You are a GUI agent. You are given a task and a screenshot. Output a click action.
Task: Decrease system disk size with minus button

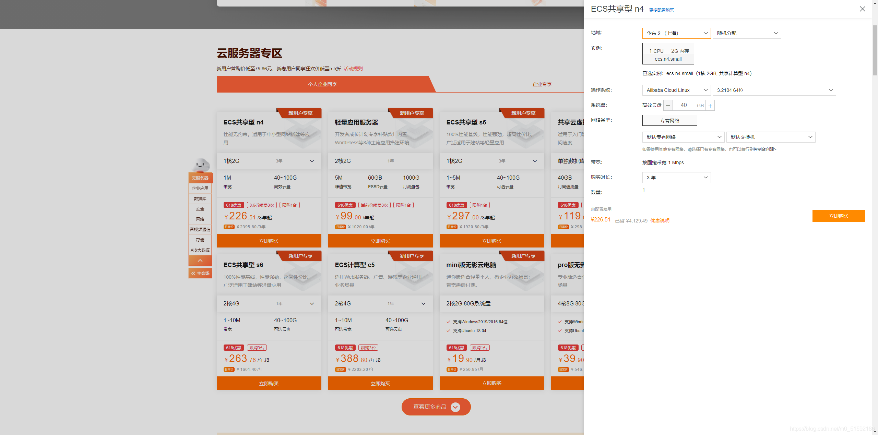pyautogui.click(x=668, y=106)
